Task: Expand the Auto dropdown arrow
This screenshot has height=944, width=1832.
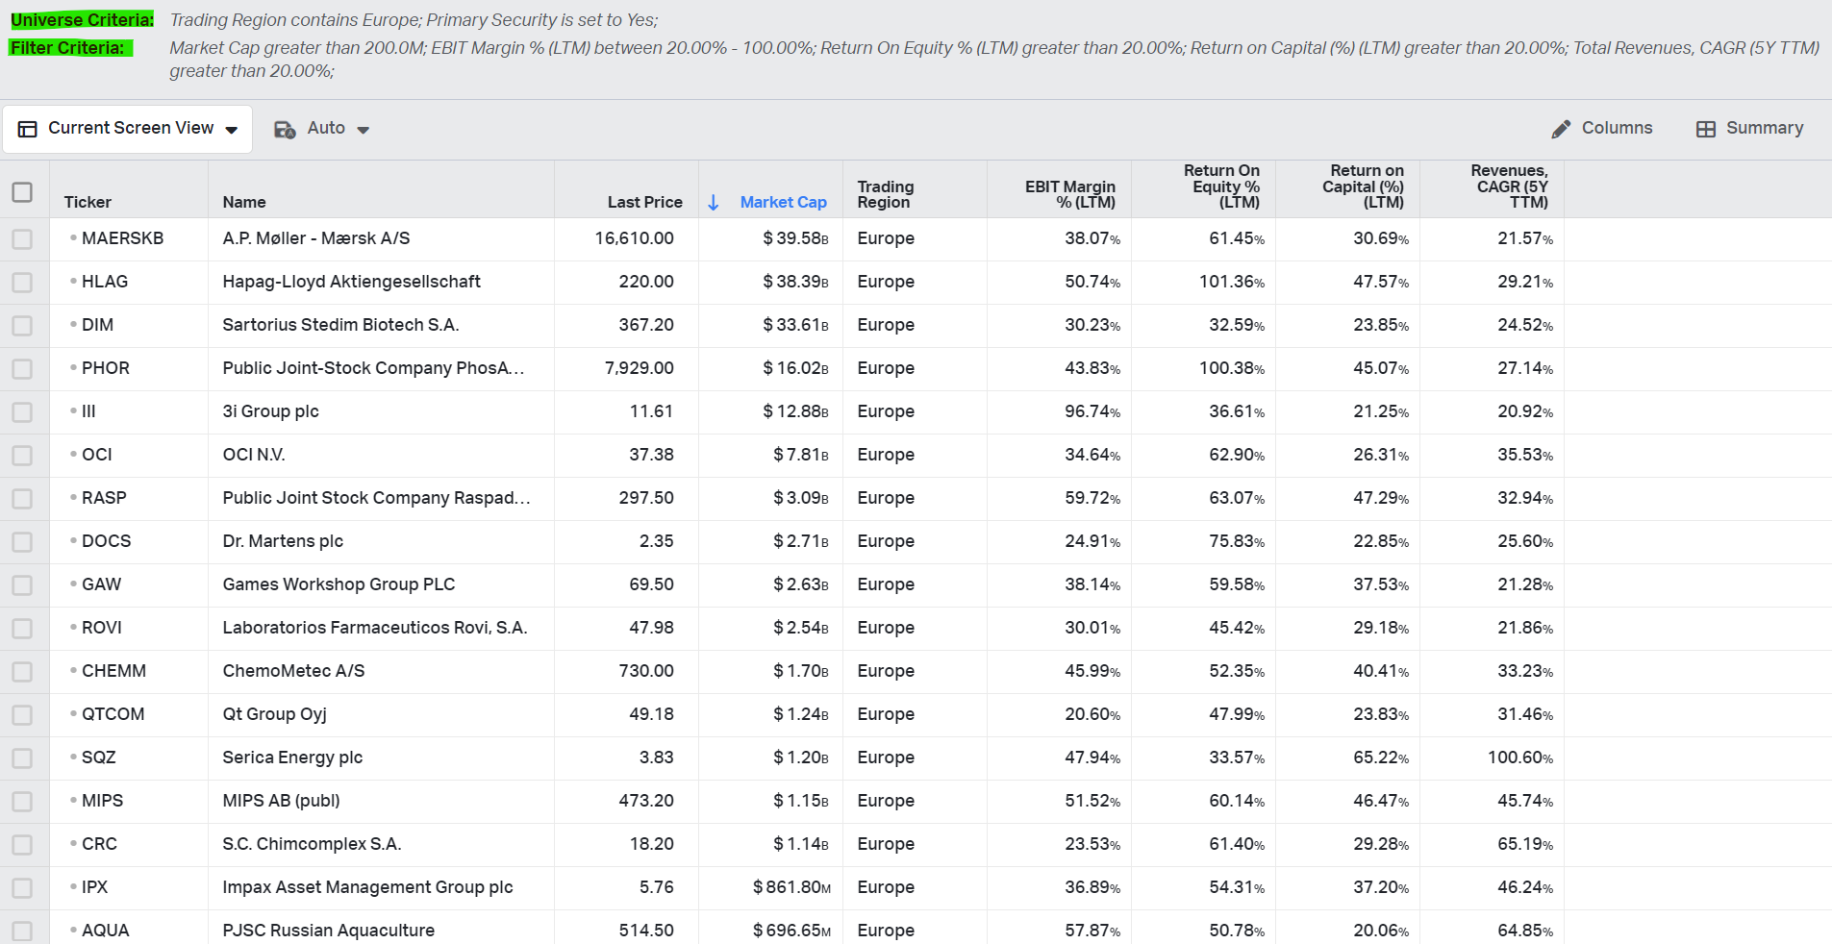Action: pos(364,130)
